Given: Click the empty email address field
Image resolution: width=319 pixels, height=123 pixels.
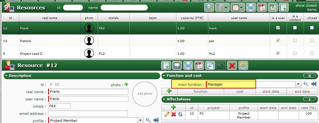Looking at the screenshot, I should click(x=88, y=113).
